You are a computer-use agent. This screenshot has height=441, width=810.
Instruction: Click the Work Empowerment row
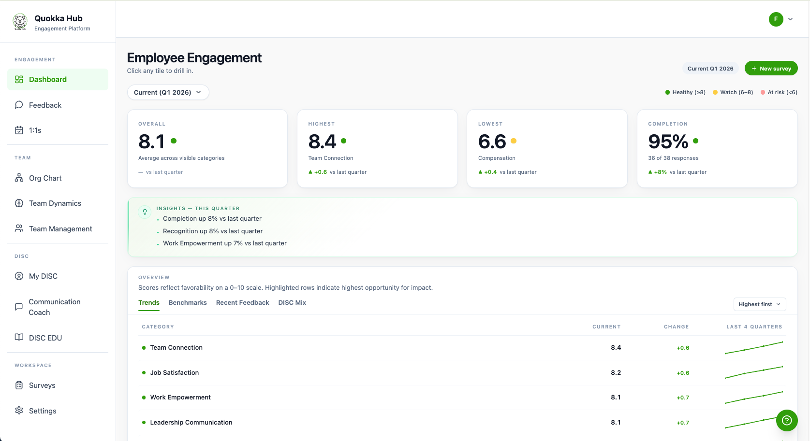point(462,398)
